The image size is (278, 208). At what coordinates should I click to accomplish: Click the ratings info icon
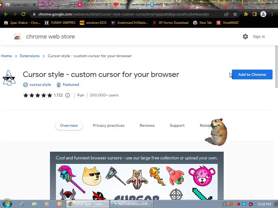(68, 95)
